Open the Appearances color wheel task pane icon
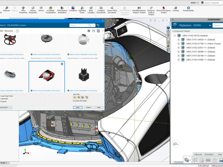This screenshot has width=223, height=167. tap(168, 46)
